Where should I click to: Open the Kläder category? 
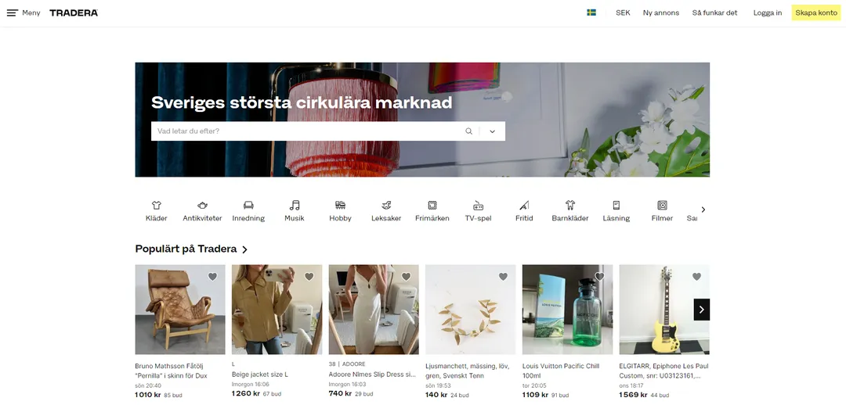pos(157,211)
